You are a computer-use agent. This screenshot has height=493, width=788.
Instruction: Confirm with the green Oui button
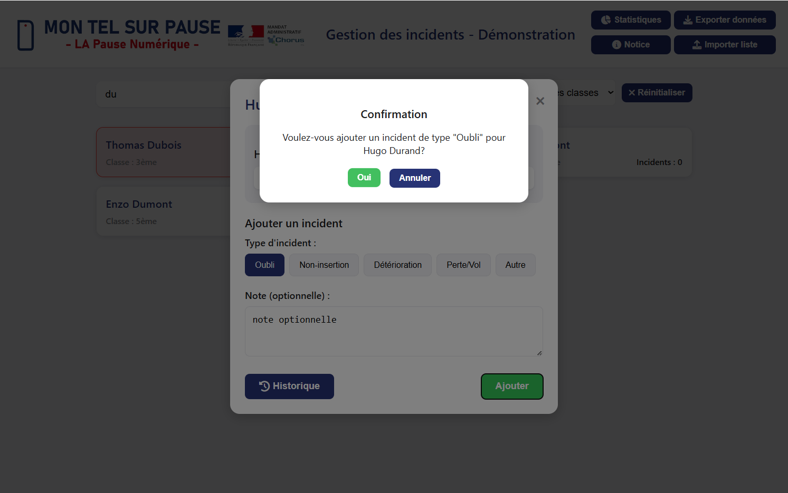[x=364, y=178]
